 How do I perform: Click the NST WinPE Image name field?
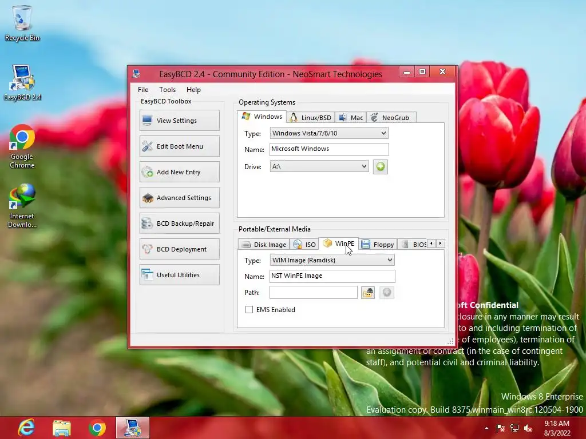332,276
